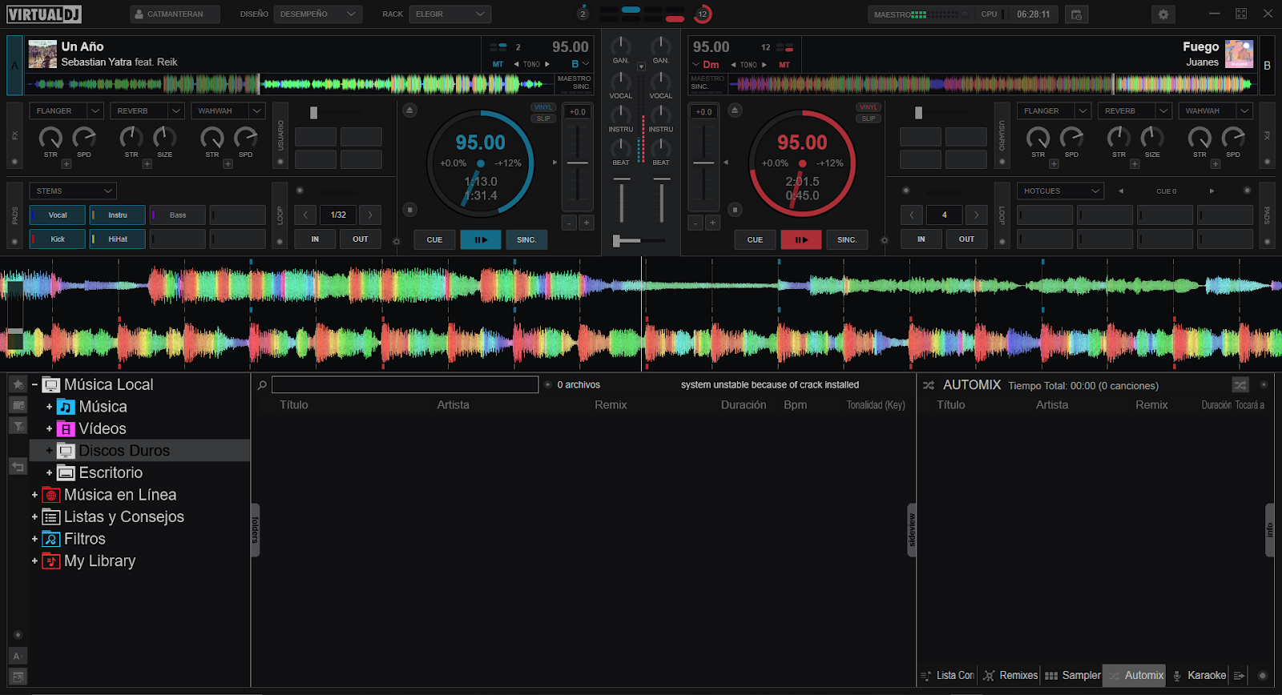Play/pause the left deck
1282x695 pixels.
481,239
